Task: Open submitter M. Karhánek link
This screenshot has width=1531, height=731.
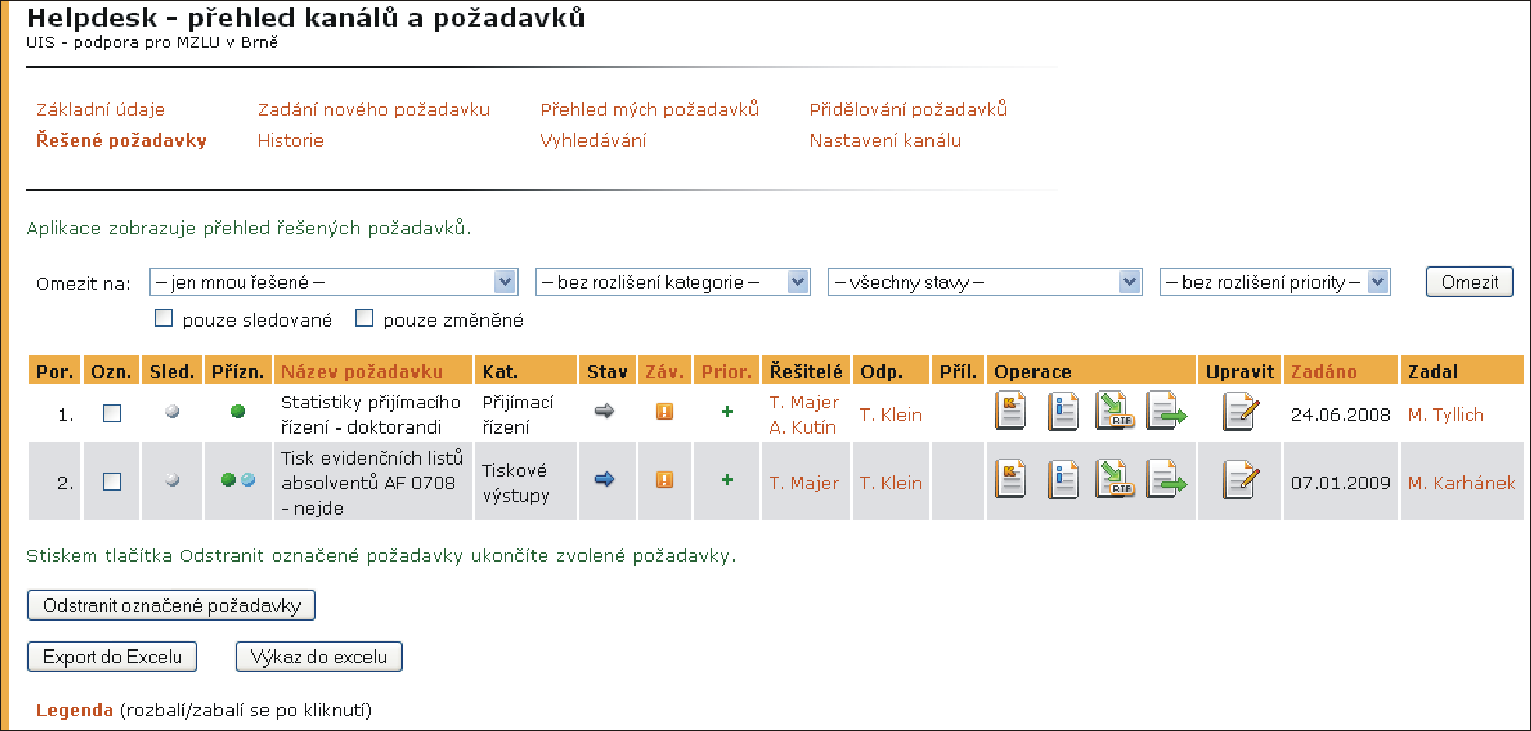Action: click(1461, 483)
